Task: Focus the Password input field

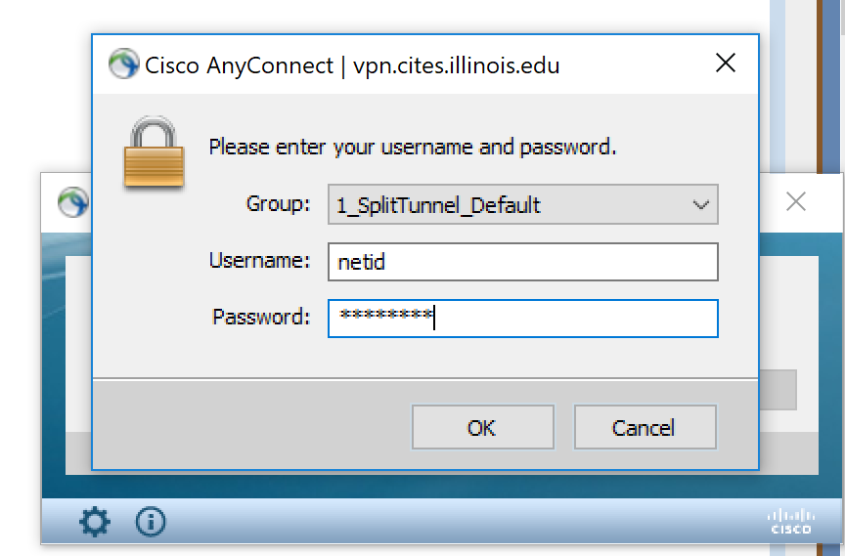Action: [x=522, y=319]
